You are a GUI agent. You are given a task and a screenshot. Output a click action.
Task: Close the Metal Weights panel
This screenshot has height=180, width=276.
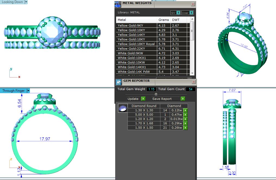(x=193, y=4)
